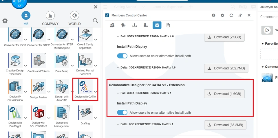This screenshot has width=278, height=138.
Task: Pin the Members Control Center widget
Action: 240,15
